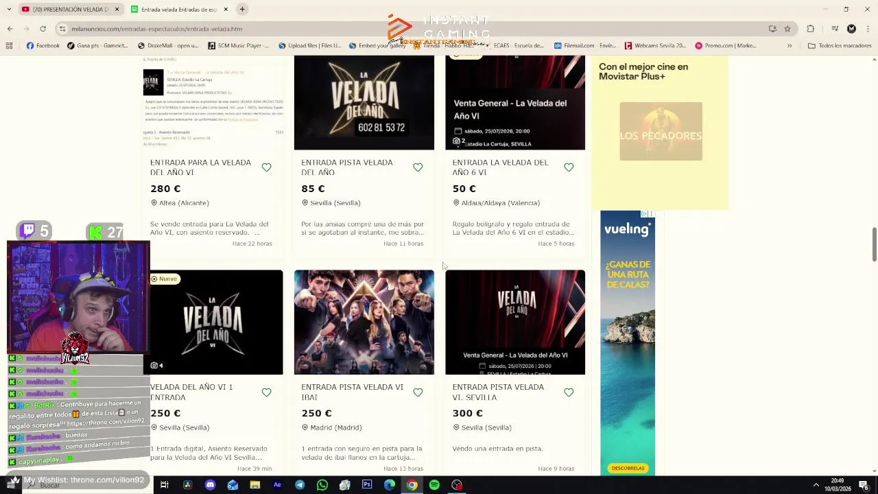Open the notifications center icon
Screen dimensions: 878x494
click(x=864, y=485)
